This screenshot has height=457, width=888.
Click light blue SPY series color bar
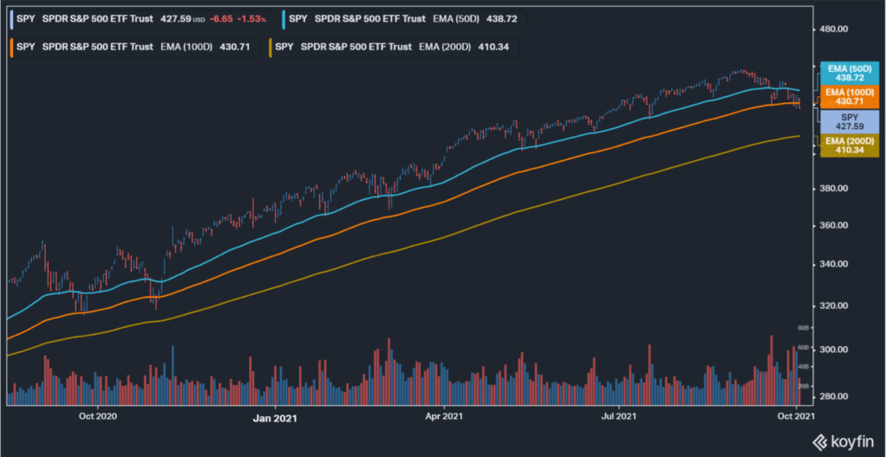(12, 19)
